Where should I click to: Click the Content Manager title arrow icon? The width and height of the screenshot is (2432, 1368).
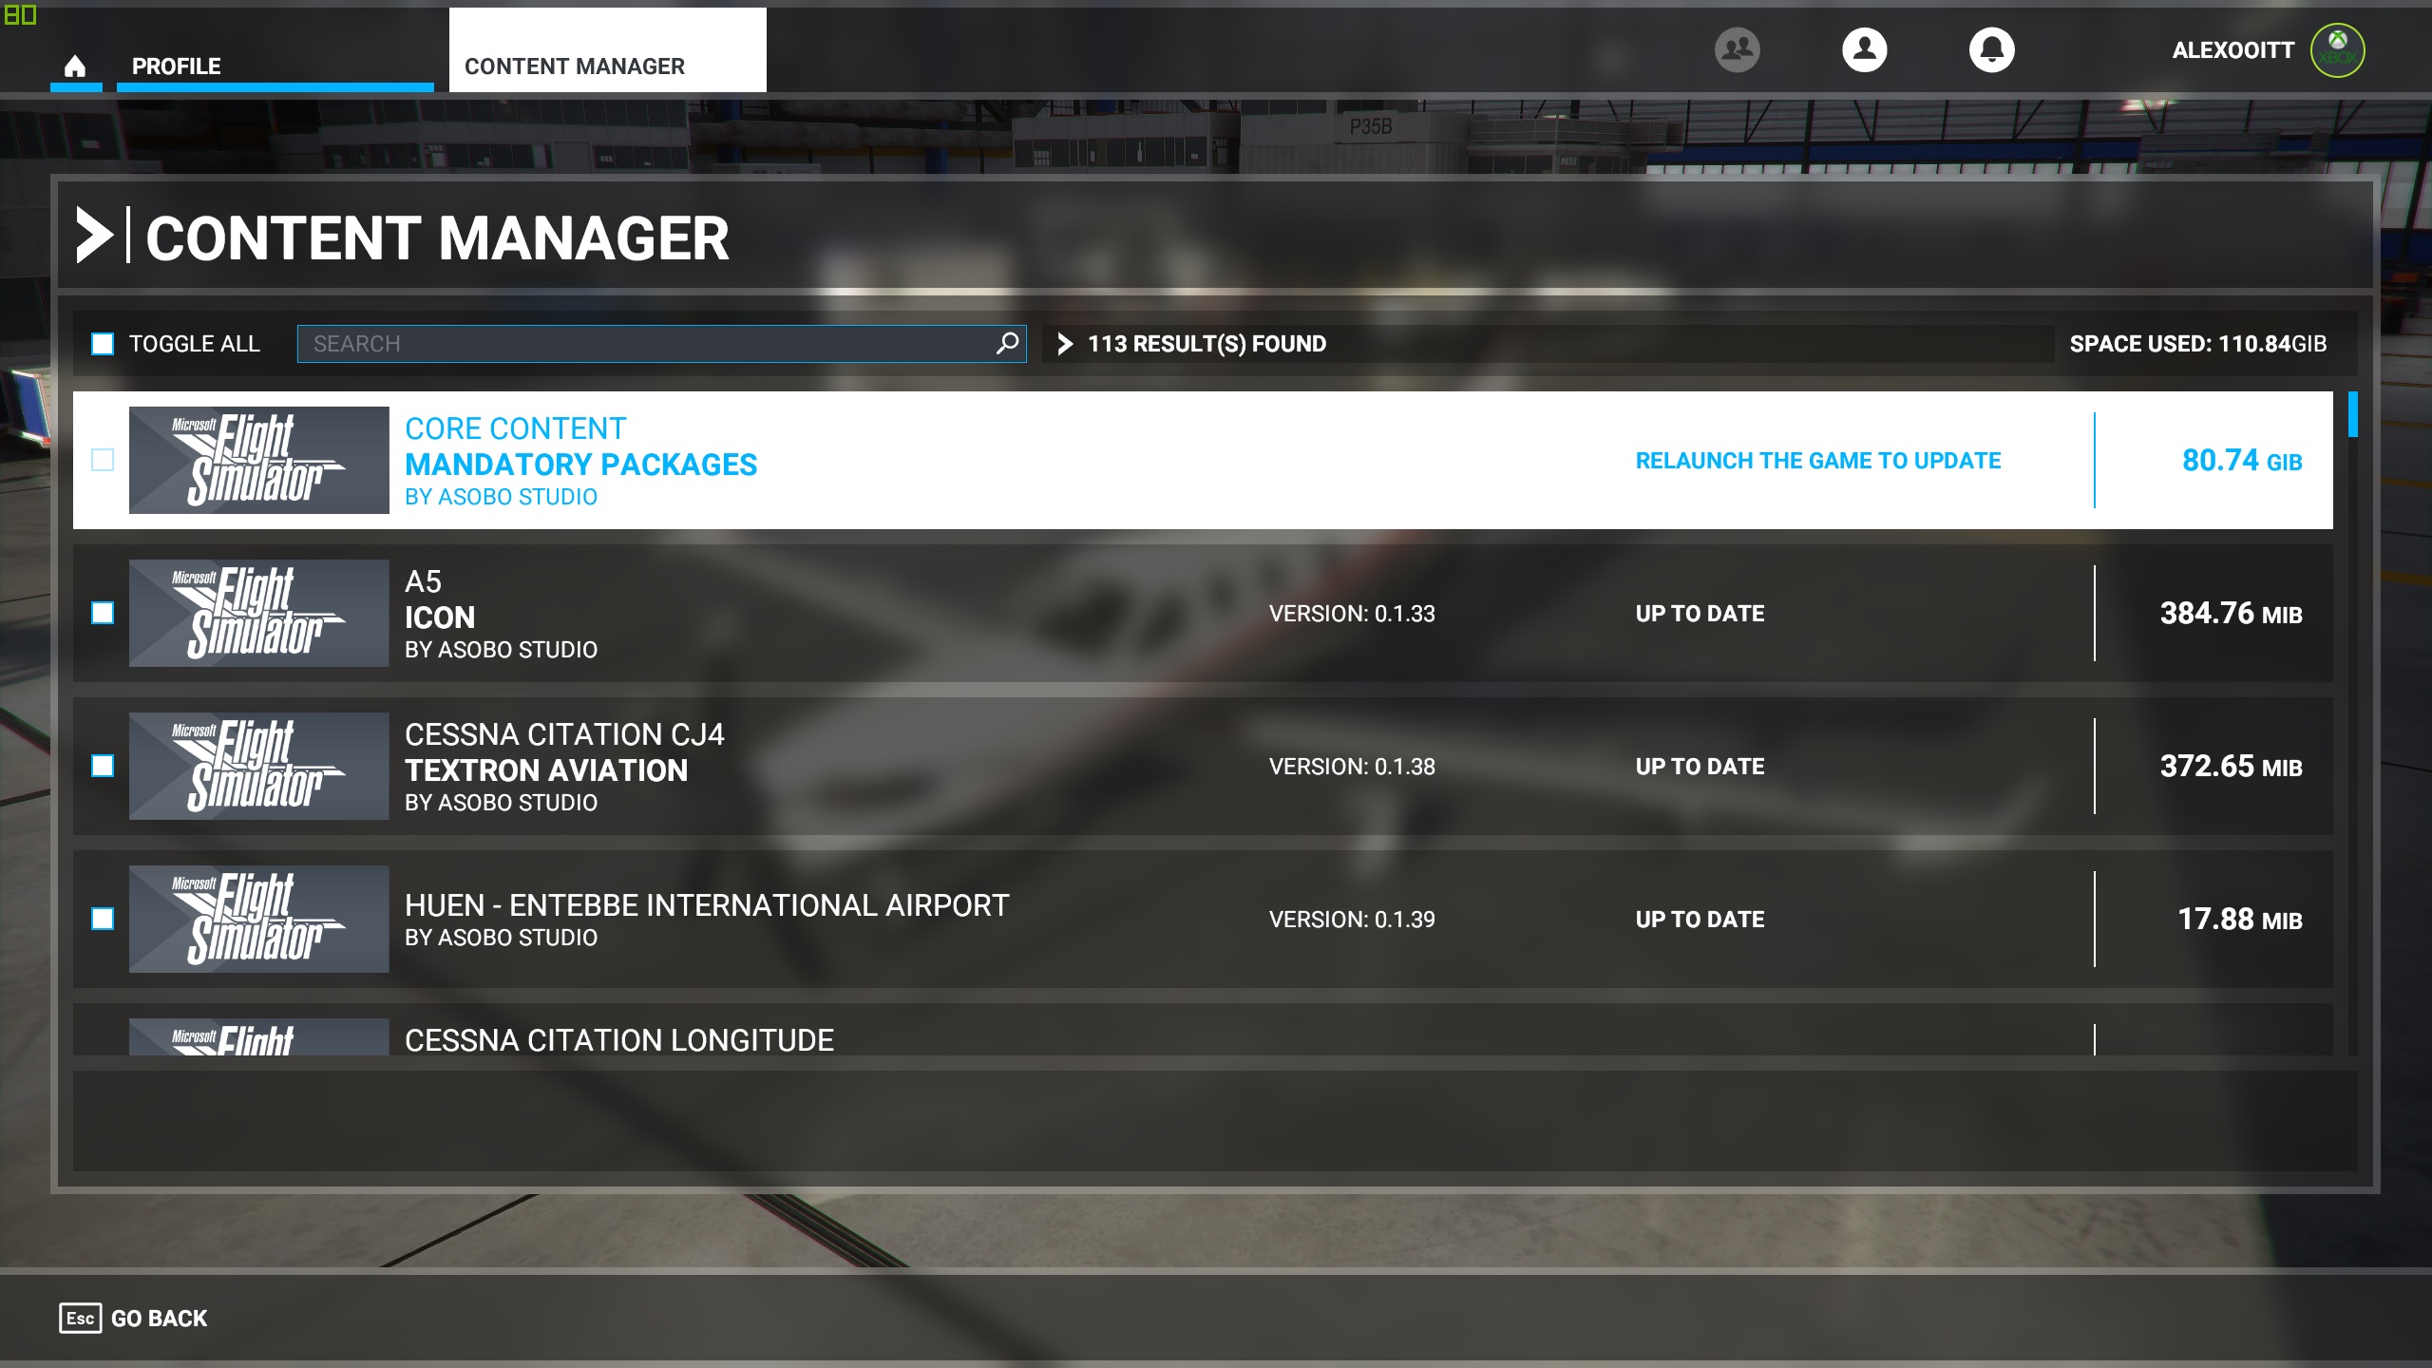[x=94, y=236]
